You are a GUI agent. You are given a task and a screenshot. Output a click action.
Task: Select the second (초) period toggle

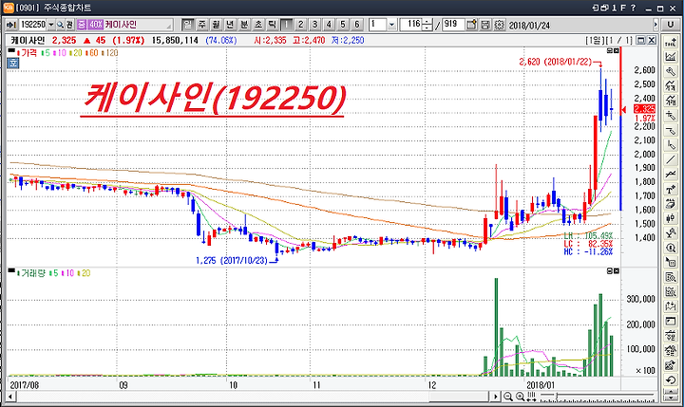coord(258,25)
